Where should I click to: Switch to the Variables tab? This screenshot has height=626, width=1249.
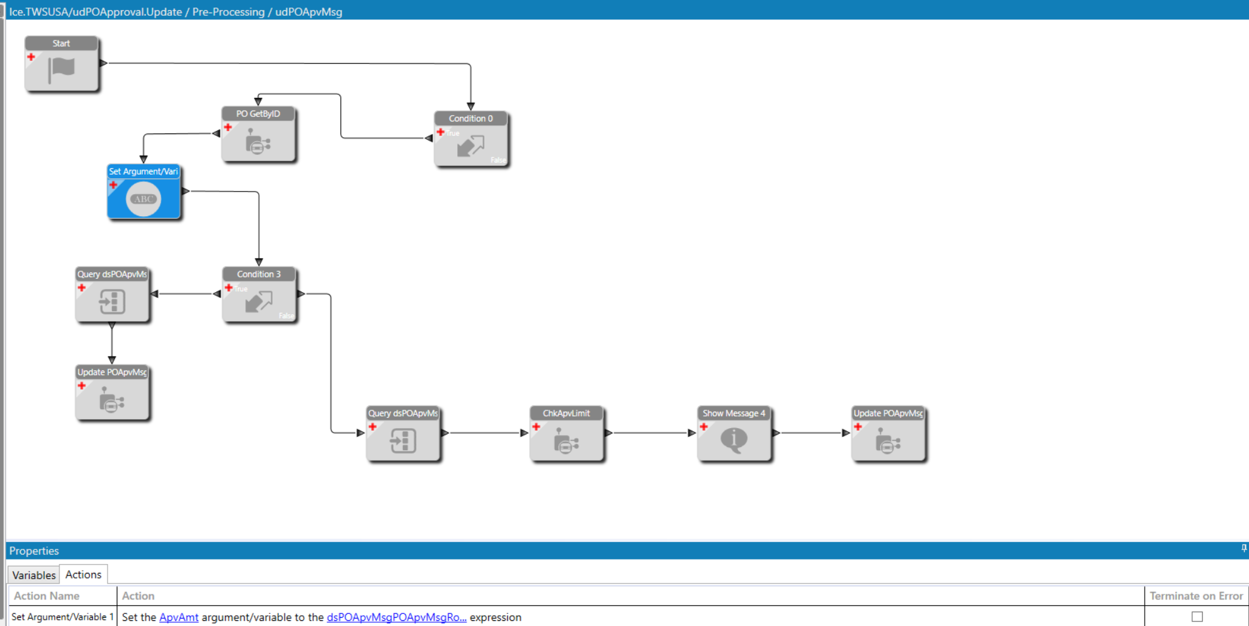[x=34, y=575]
